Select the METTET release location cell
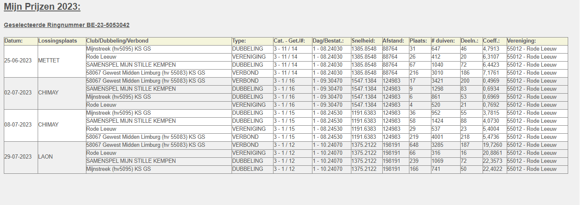 click(49, 61)
